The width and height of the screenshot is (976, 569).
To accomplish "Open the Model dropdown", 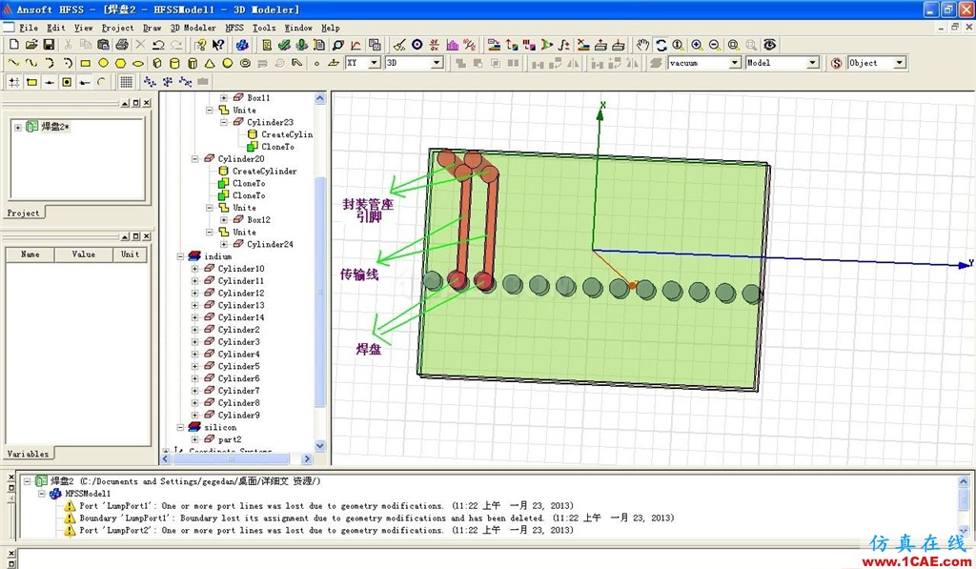I will pos(812,63).
